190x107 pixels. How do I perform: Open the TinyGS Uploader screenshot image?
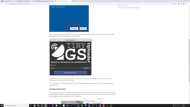[71, 57]
